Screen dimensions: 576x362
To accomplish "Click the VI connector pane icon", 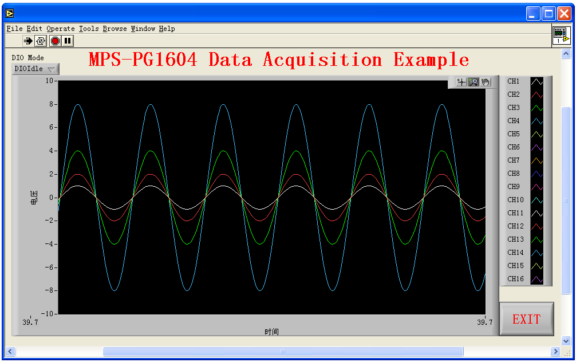I will click(x=561, y=36).
